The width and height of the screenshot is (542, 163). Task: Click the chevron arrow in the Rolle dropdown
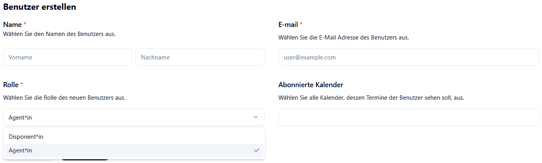tap(255, 117)
